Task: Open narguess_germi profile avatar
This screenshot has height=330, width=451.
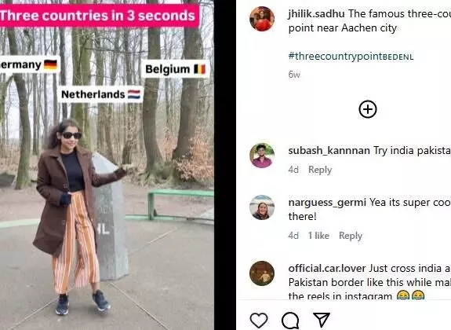Action: point(262,207)
